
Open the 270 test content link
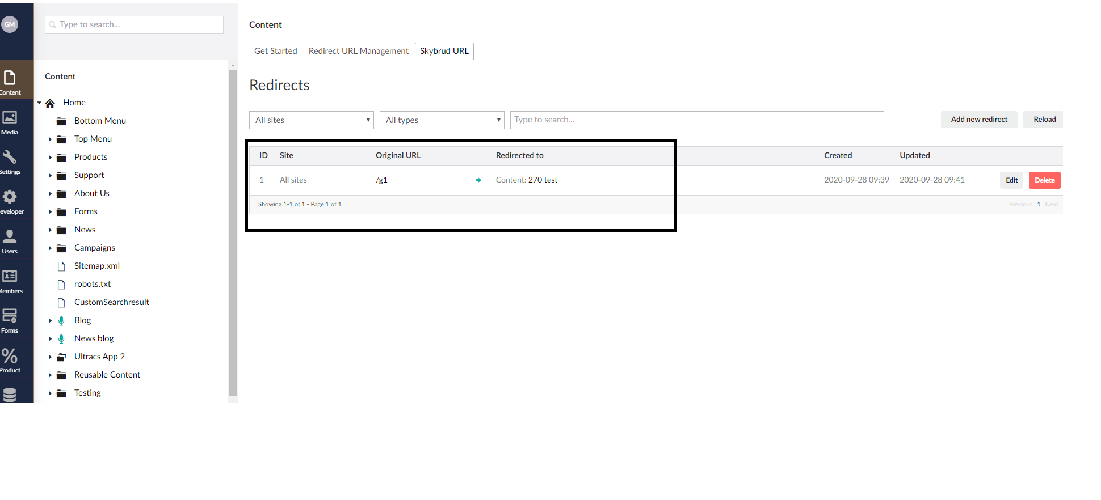(x=543, y=180)
